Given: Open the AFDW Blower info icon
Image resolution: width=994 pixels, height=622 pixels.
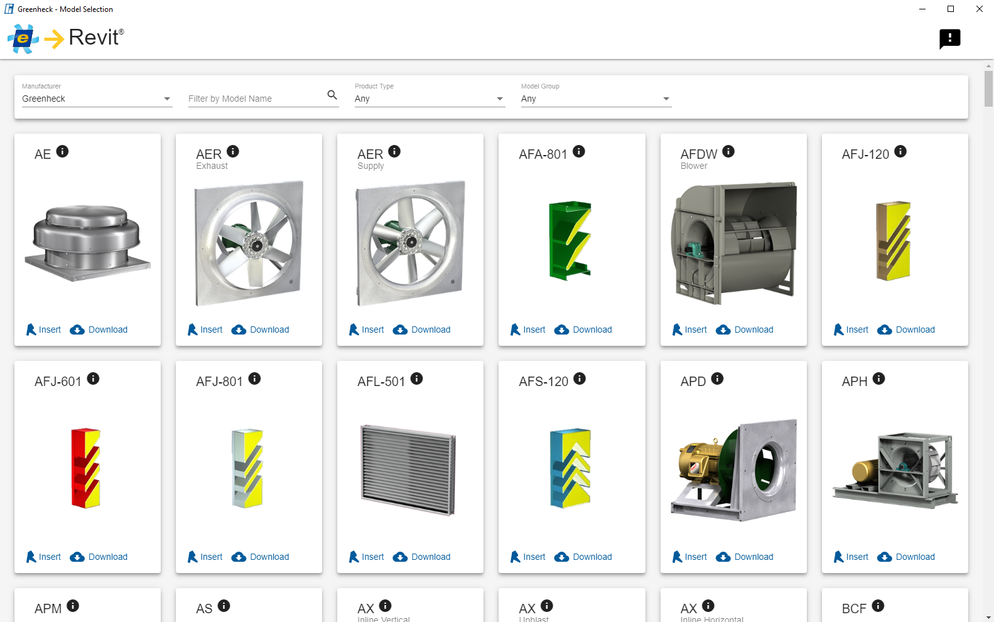Looking at the screenshot, I should 728,151.
